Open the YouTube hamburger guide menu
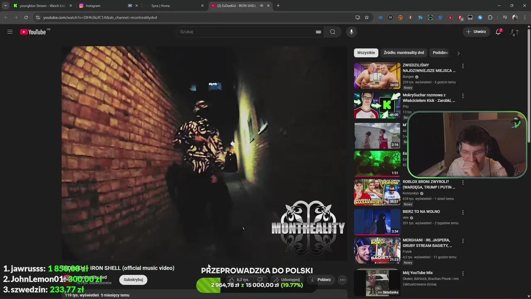Screen dimensions: 531x299 pyautogui.click(x=10, y=32)
